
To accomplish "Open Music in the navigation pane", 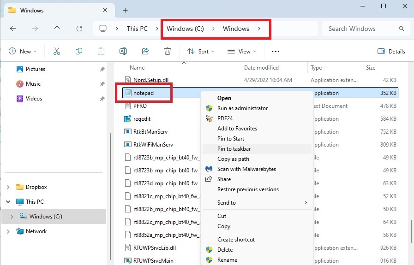I will pos(33,84).
